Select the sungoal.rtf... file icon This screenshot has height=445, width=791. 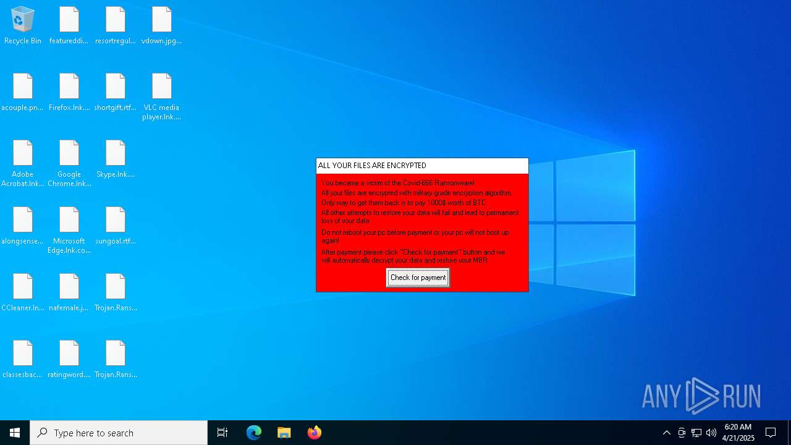tap(116, 226)
